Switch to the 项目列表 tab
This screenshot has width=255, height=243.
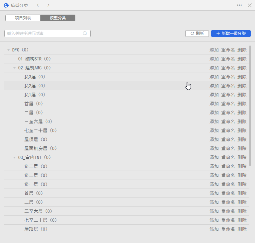pos(23,18)
